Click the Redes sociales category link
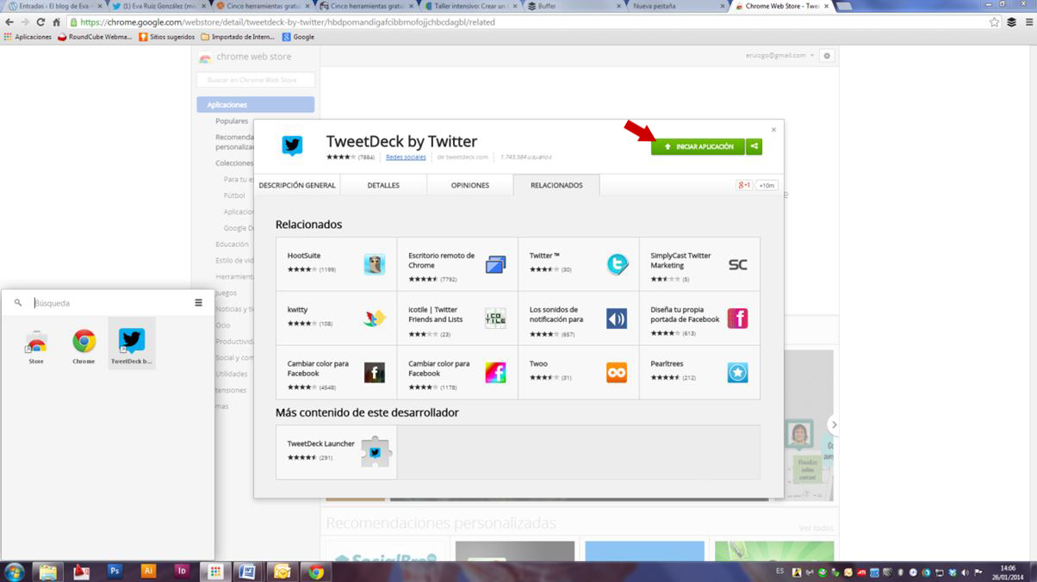Screen dimensions: 1037x582 (406, 158)
